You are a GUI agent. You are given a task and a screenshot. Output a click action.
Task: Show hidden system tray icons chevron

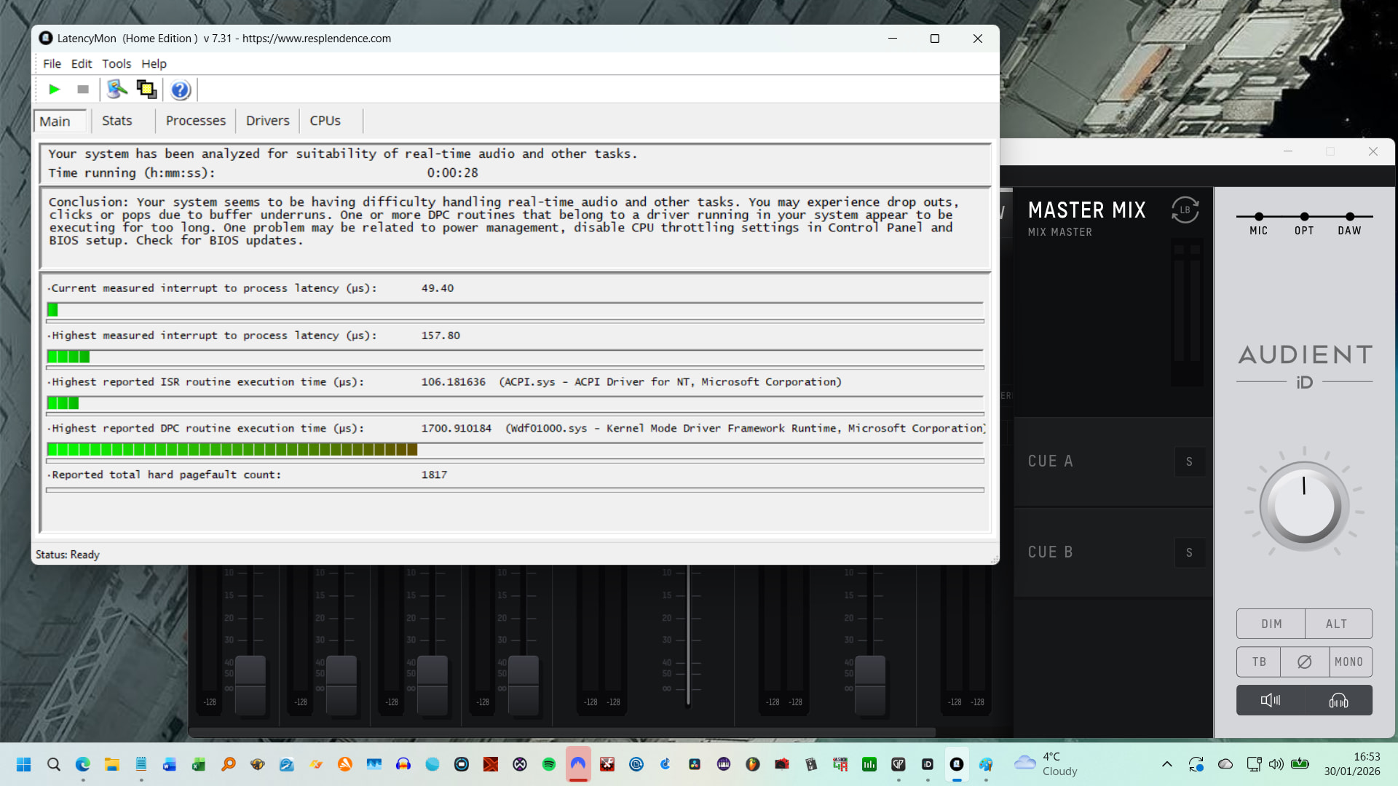pos(1166,764)
